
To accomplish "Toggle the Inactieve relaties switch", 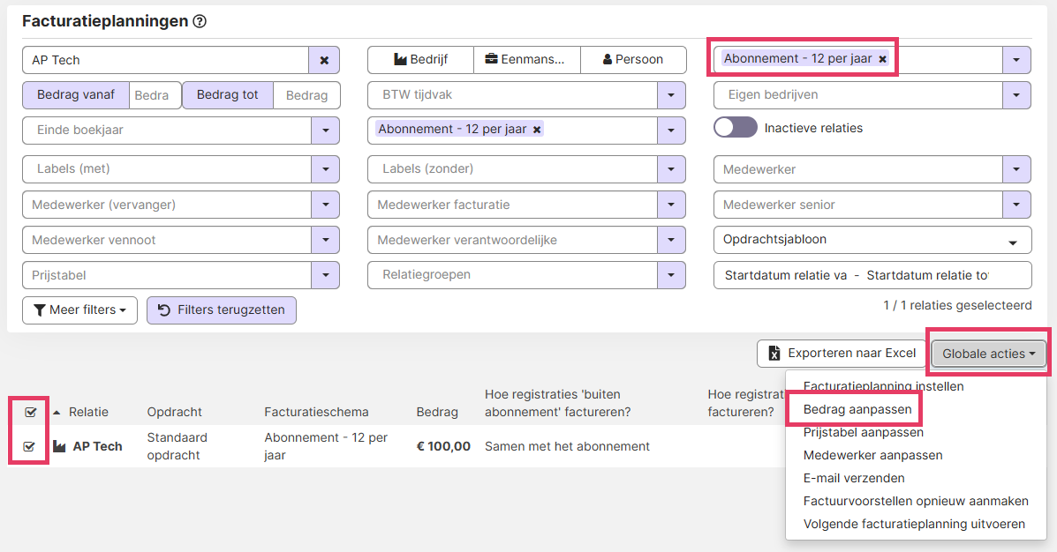I will point(735,128).
